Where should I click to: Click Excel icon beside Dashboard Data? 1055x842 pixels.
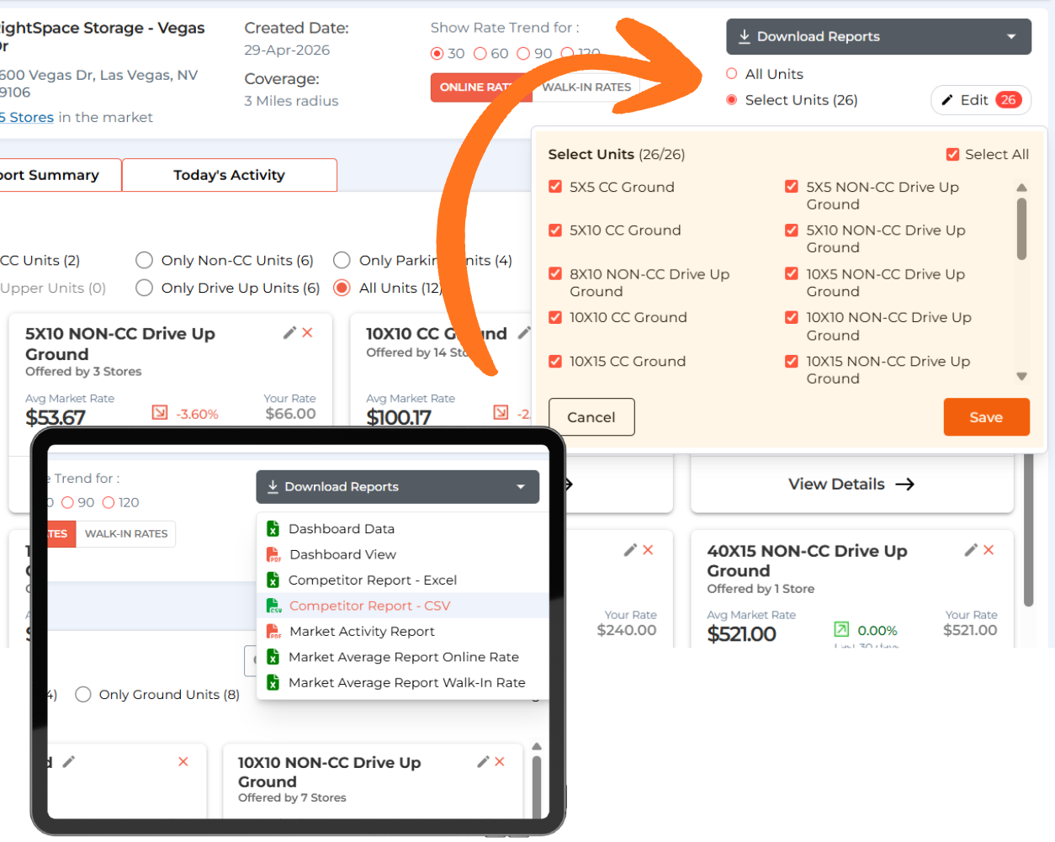coord(273,529)
